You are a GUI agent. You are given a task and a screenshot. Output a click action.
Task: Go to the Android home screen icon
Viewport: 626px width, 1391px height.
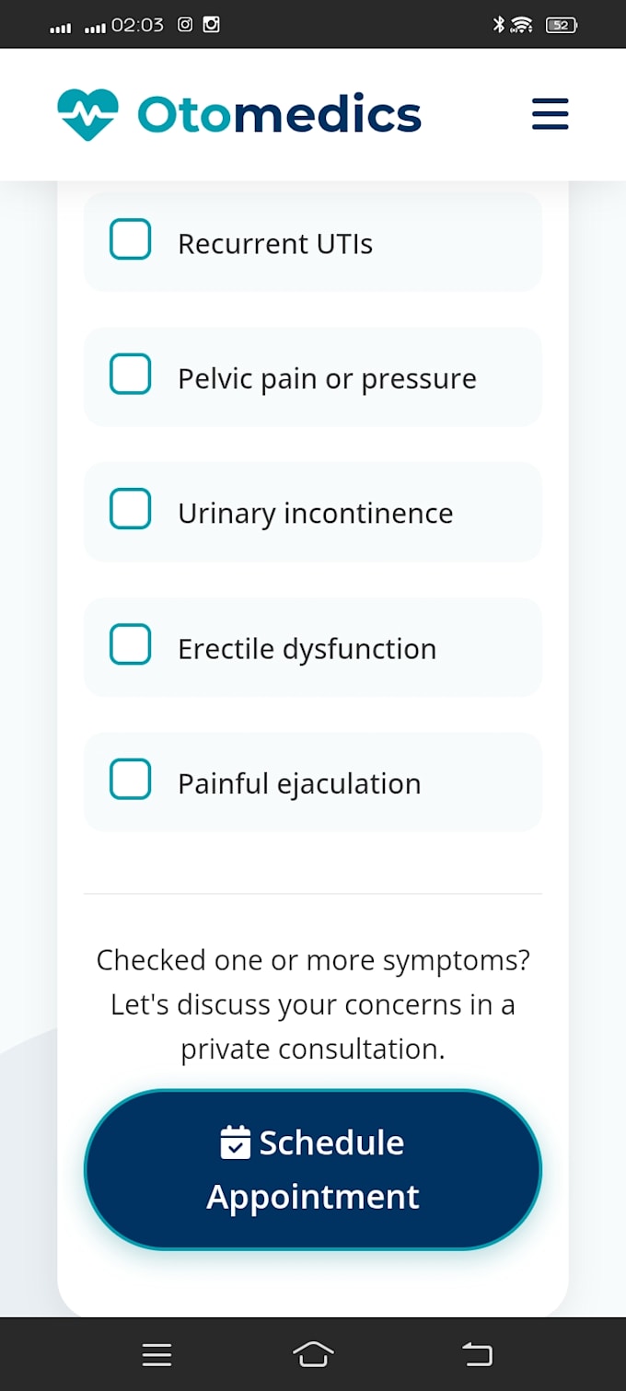click(313, 1354)
